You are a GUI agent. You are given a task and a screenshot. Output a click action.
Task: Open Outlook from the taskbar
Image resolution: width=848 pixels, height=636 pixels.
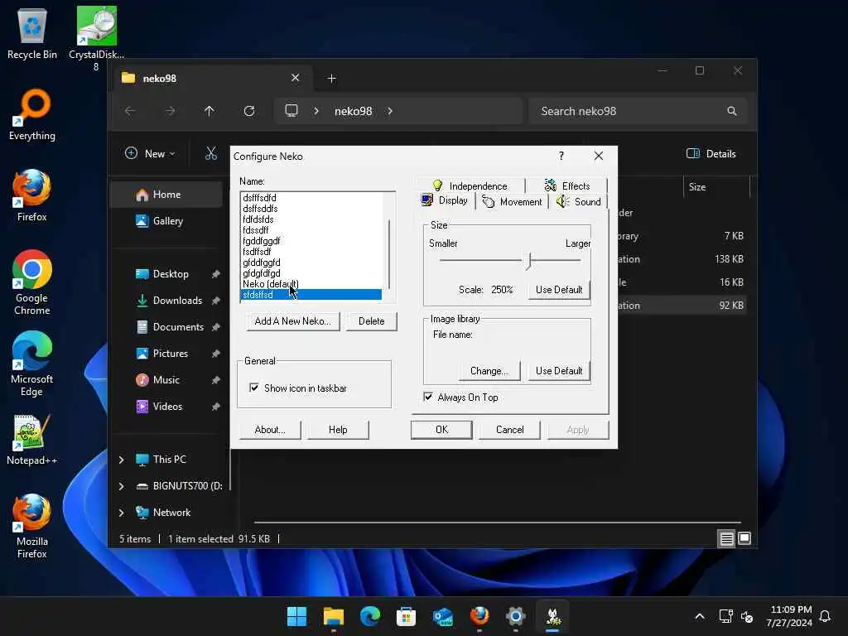coord(443,616)
